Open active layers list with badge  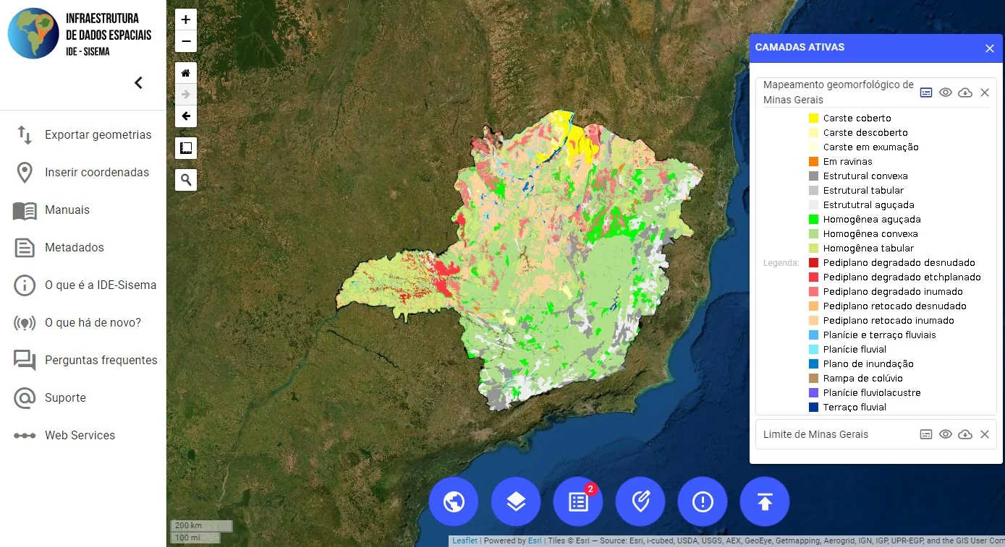tap(578, 501)
